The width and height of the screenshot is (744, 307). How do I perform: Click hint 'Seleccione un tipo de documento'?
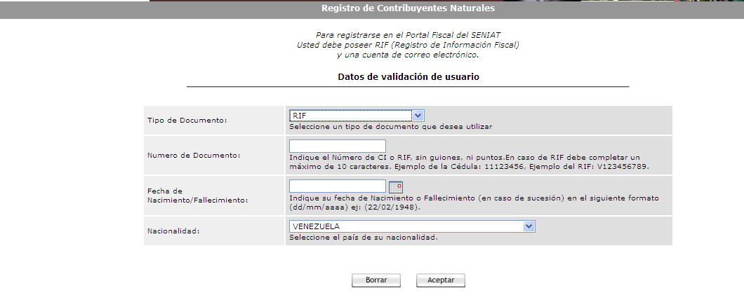tap(391, 127)
